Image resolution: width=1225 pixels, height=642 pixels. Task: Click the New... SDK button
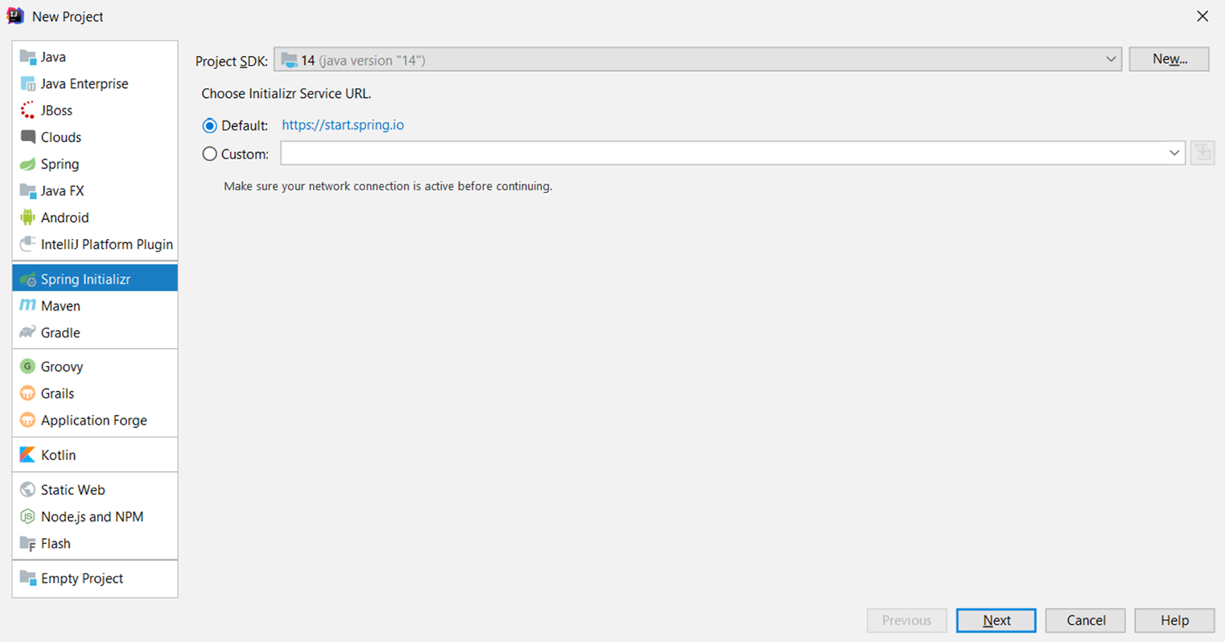(1168, 59)
